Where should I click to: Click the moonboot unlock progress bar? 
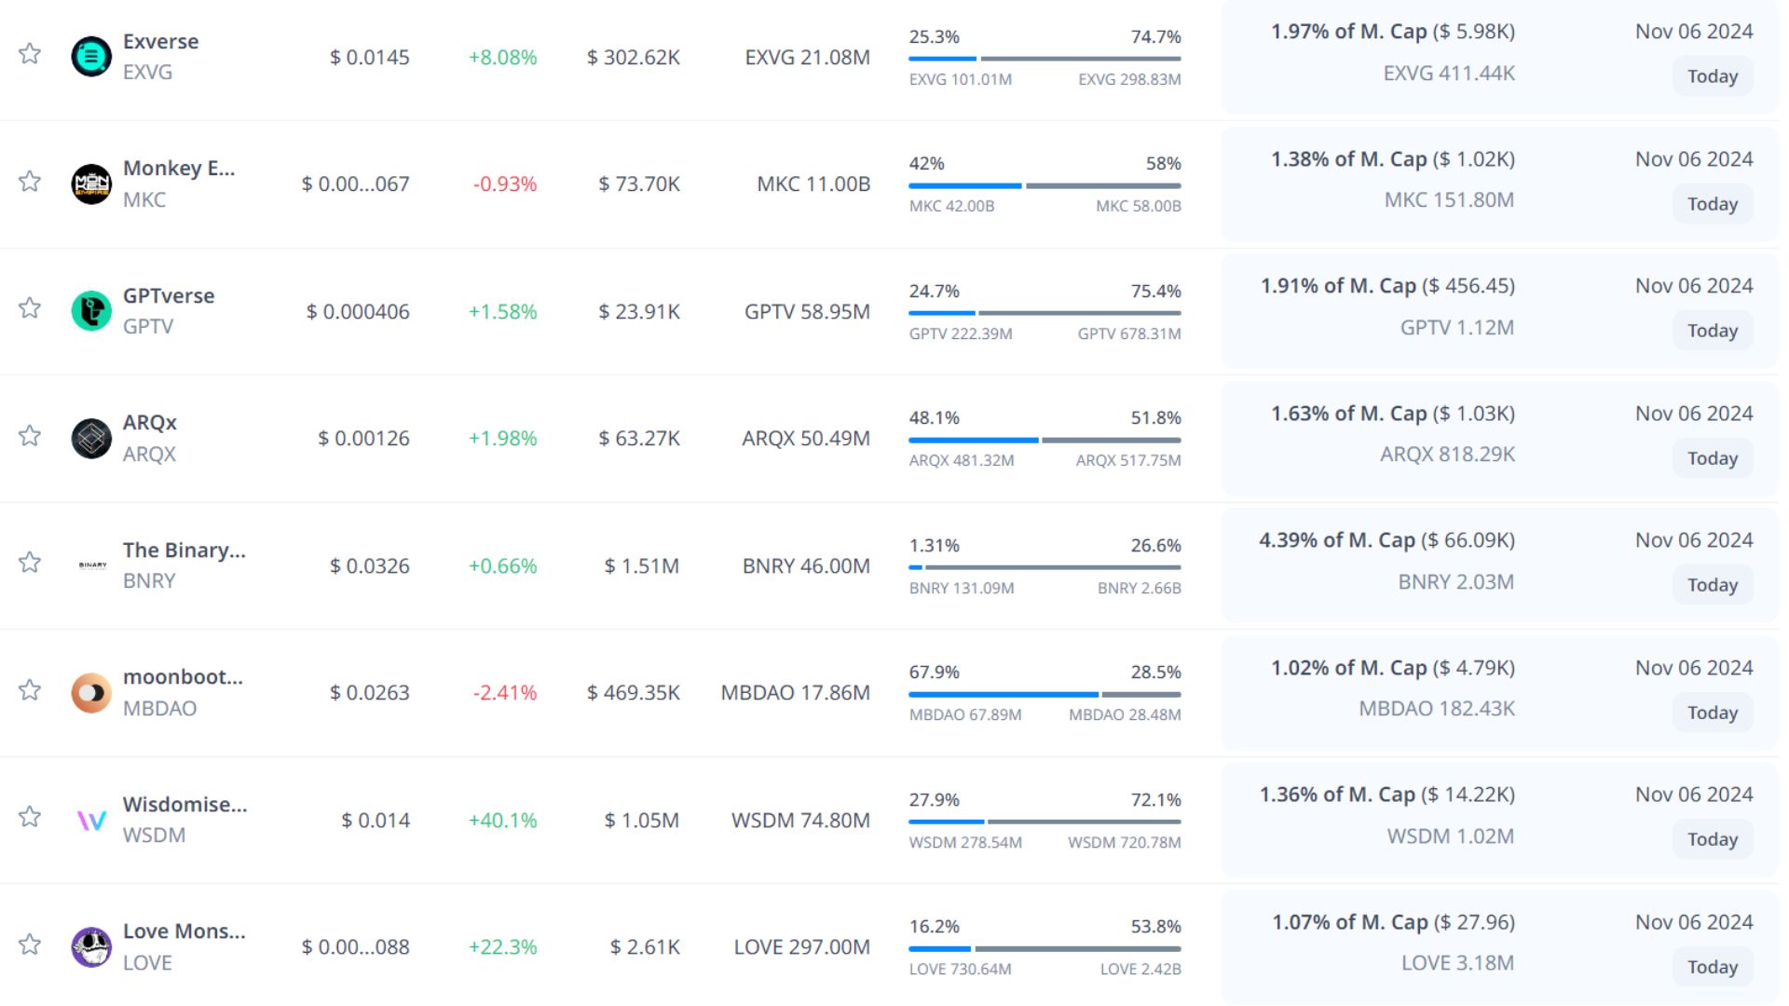(x=1045, y=695)
